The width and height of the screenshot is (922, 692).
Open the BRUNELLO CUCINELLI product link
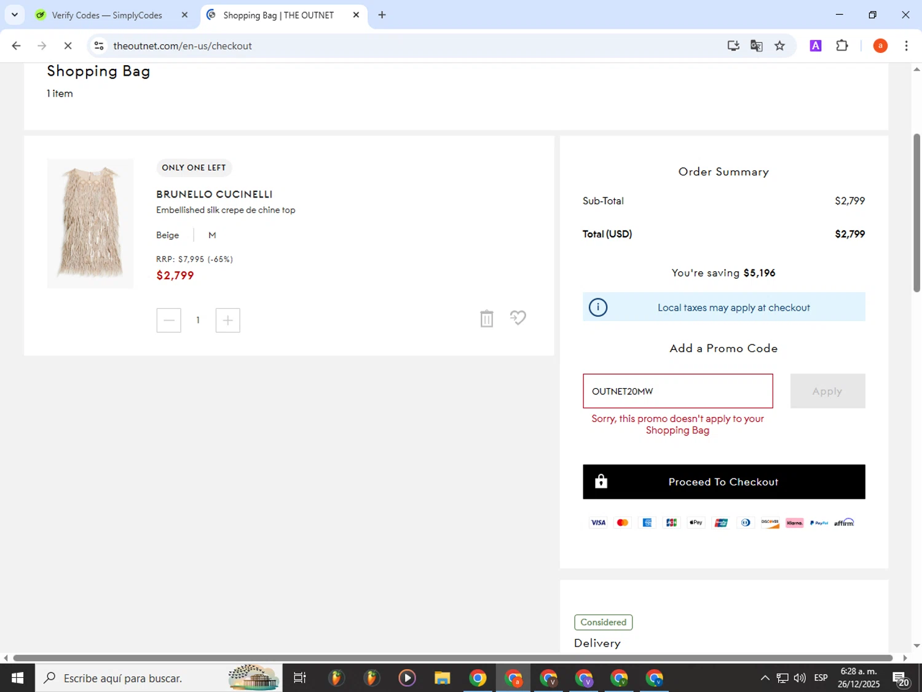point(214,194)
